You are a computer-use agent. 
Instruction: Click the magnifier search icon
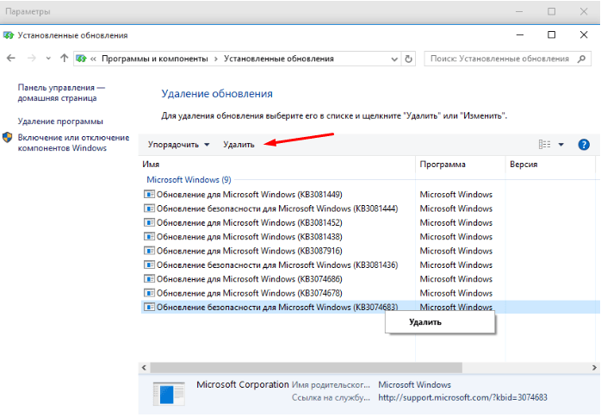582,59
